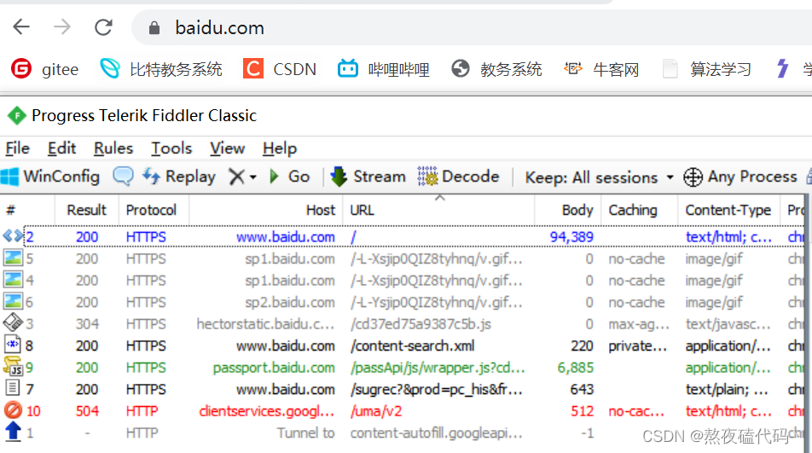Select text document icon of session 7
The width and height of the screenshot is (812, 453).
point(13,388)
